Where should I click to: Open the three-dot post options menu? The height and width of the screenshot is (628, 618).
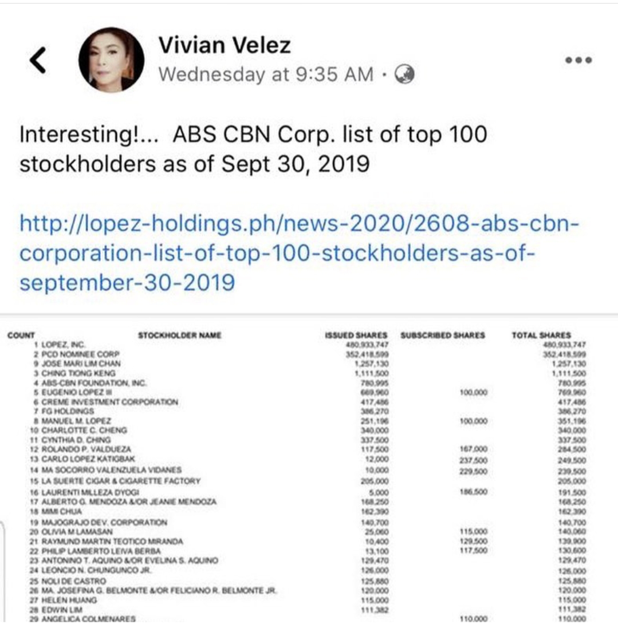pyautogui.click(x=578, y=60)
